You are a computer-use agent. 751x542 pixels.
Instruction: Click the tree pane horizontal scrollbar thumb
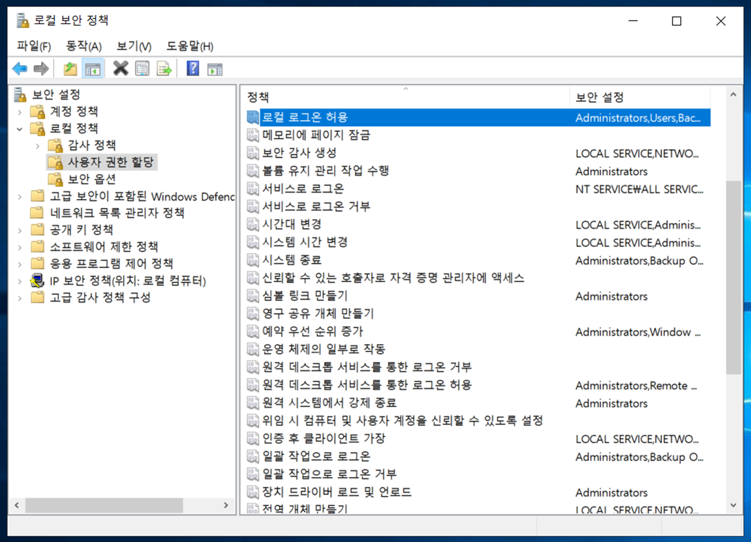[104, 505]
